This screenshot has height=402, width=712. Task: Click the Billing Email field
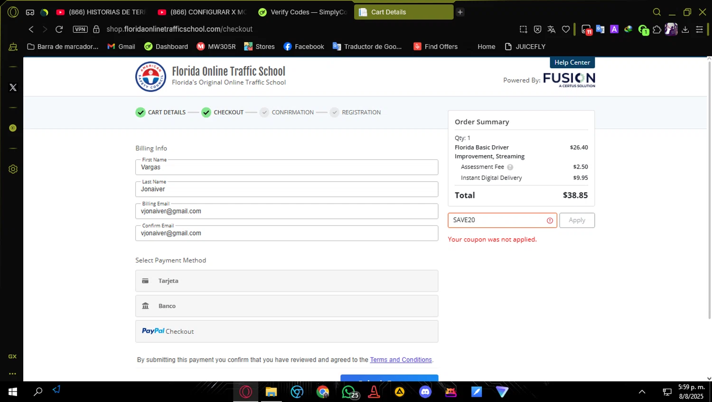[x=287, y=211]
